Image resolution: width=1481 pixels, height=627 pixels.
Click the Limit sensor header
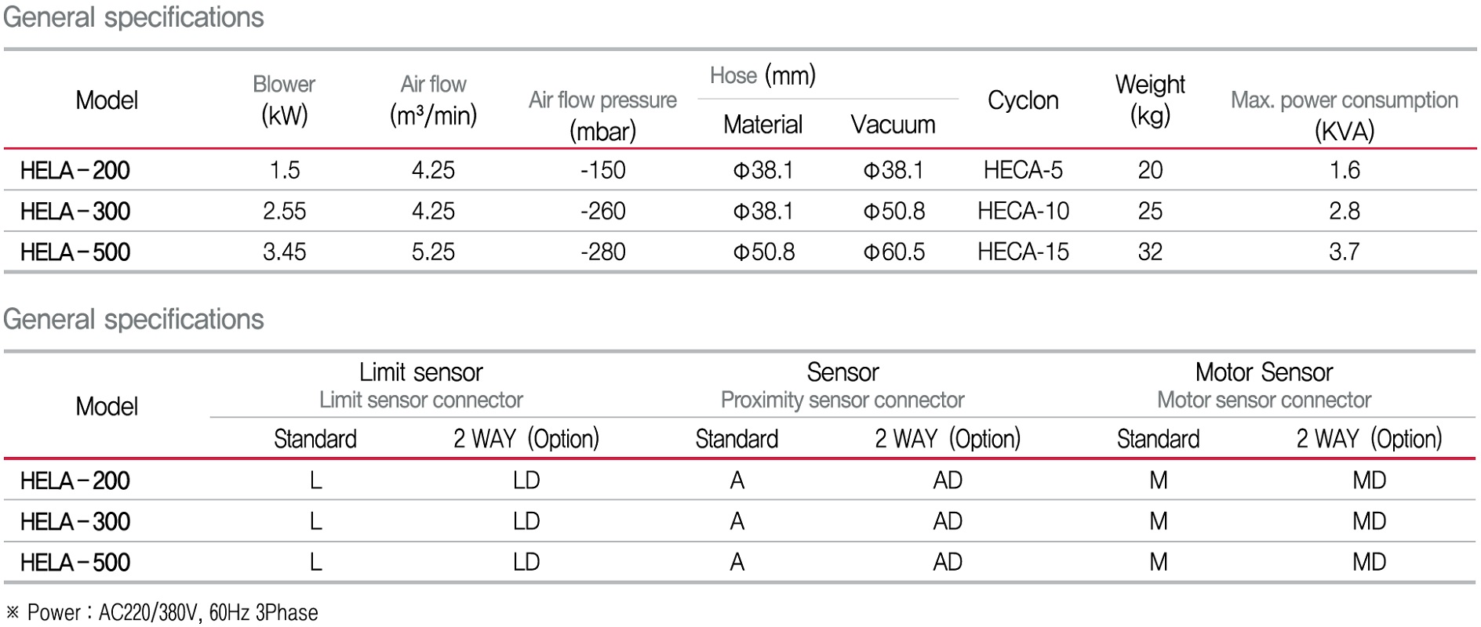tap(420, 372)
